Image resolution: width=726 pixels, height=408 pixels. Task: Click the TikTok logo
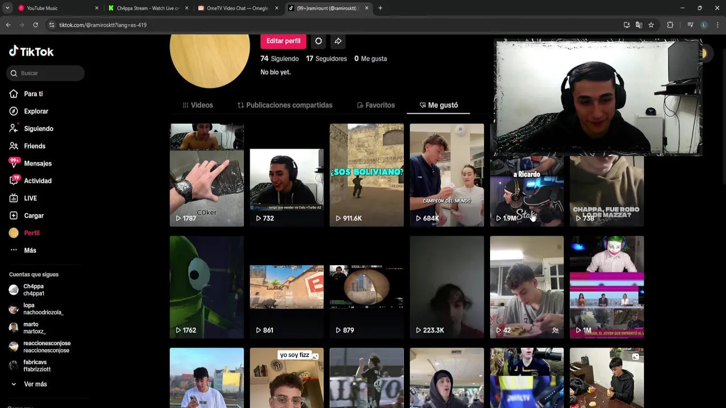(31, 52)
